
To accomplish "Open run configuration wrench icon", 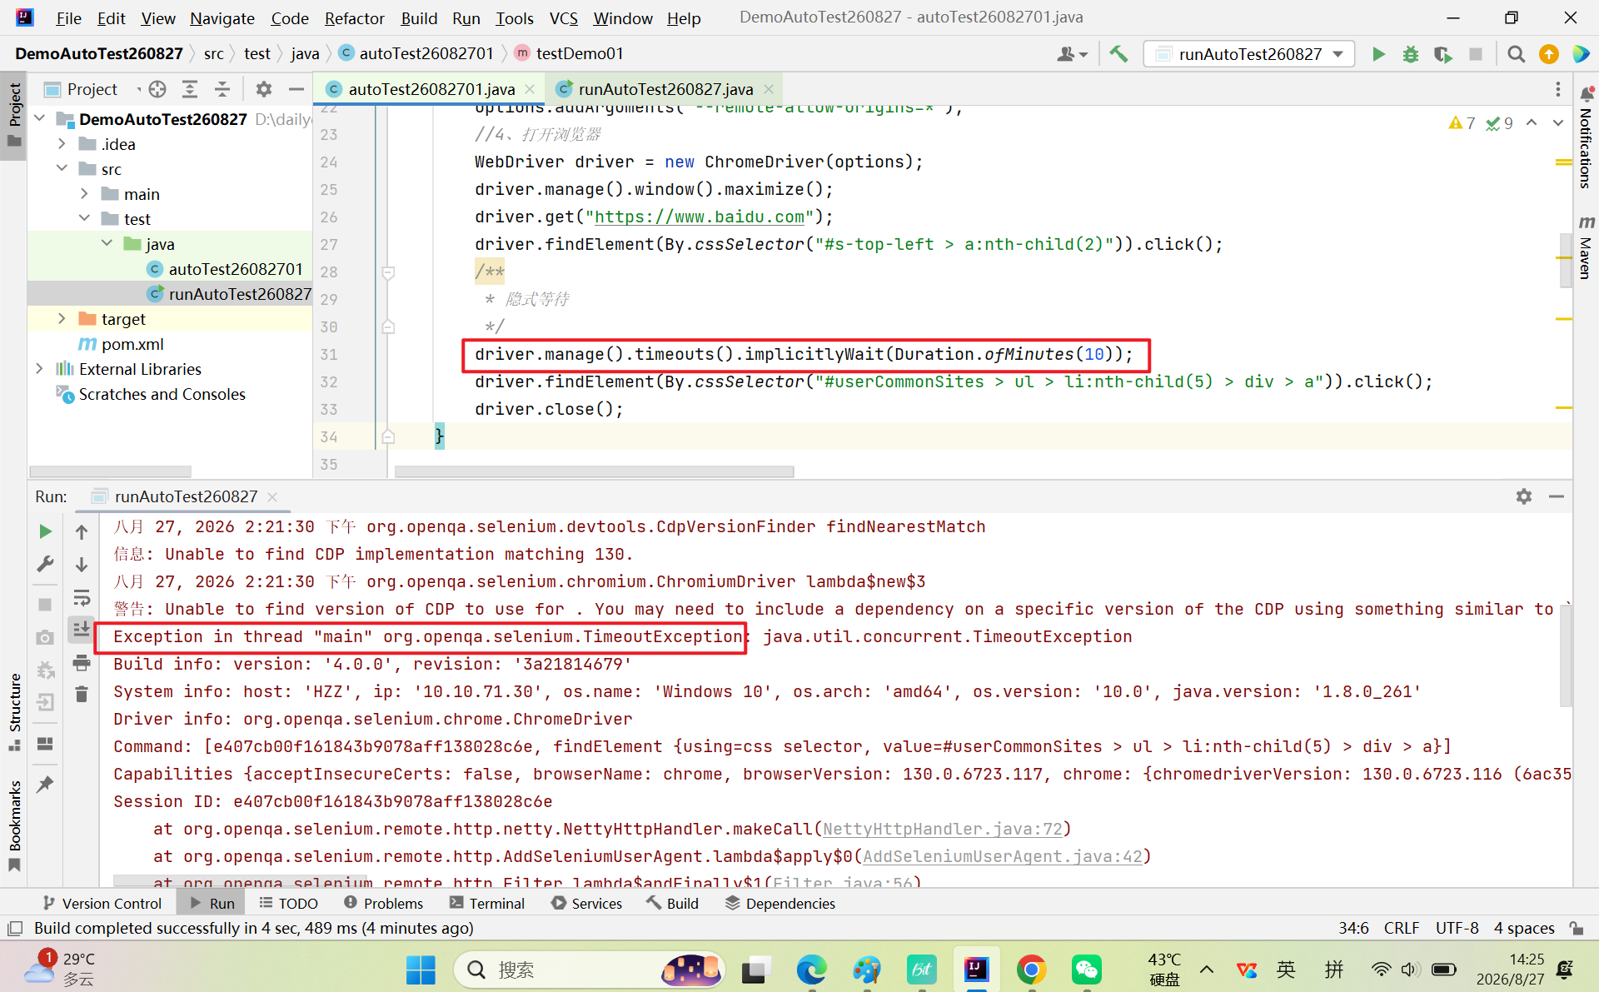I will click(45, 564).
